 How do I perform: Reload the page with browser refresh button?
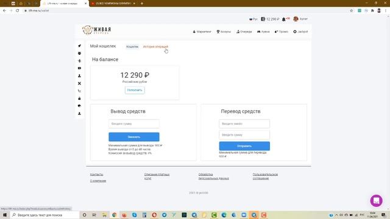18,11
